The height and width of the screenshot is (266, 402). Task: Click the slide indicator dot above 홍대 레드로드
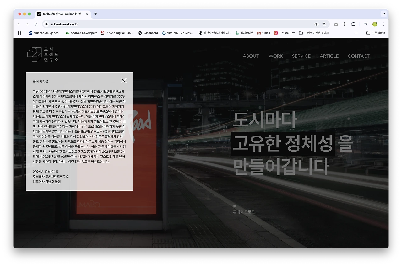[x=235, y=206]
